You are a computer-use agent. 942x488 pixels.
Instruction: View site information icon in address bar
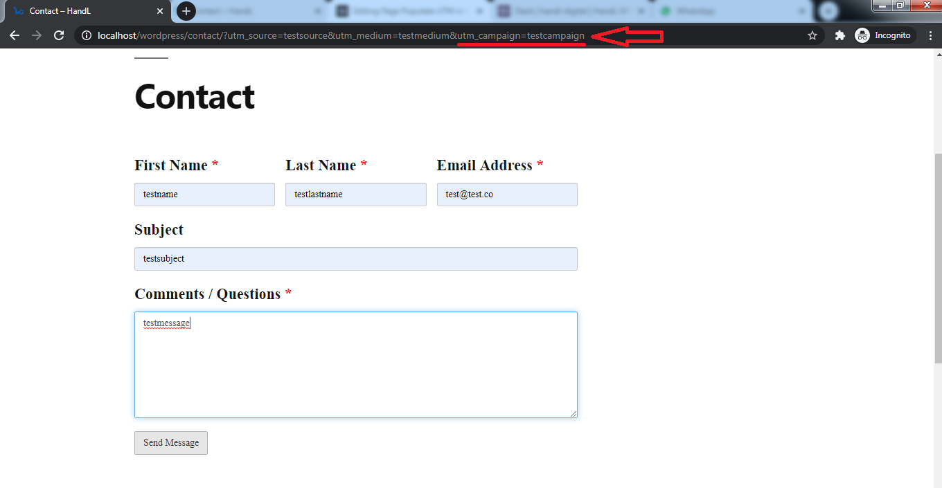click(86, 35)
